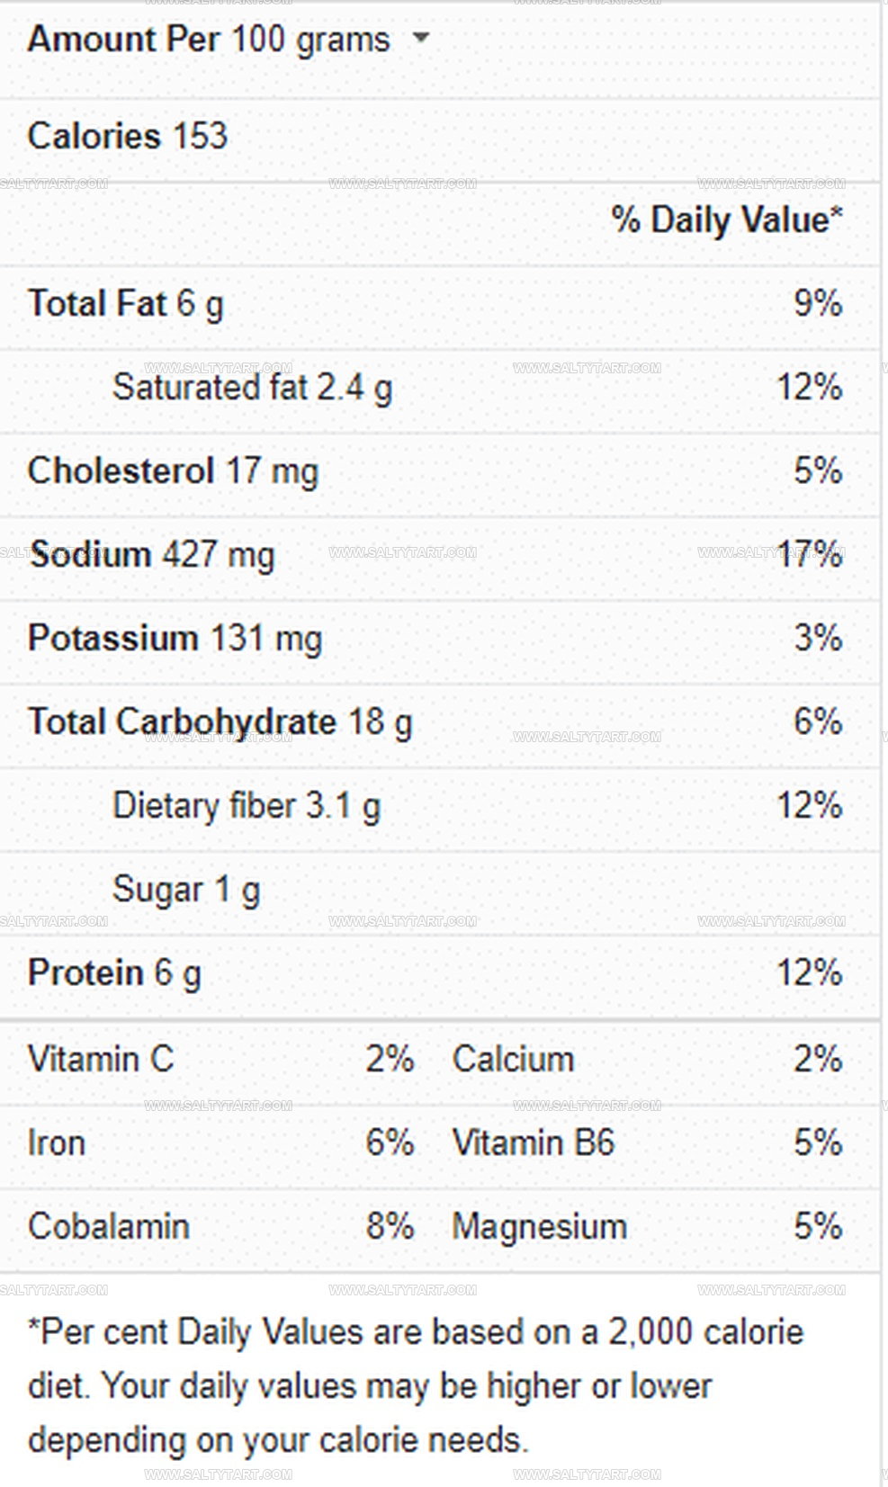Select the Saturated fat 2.4 g entry
Screen dimensions: 888x1487
(x=252, y=389)
